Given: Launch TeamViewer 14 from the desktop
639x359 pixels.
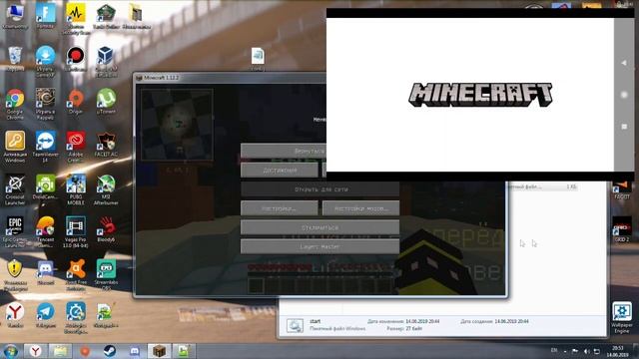Looking at the screenshot, I should coord(45,146).
